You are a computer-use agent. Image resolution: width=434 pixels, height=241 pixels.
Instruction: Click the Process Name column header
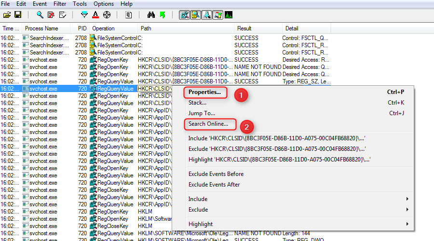point(46,28)
